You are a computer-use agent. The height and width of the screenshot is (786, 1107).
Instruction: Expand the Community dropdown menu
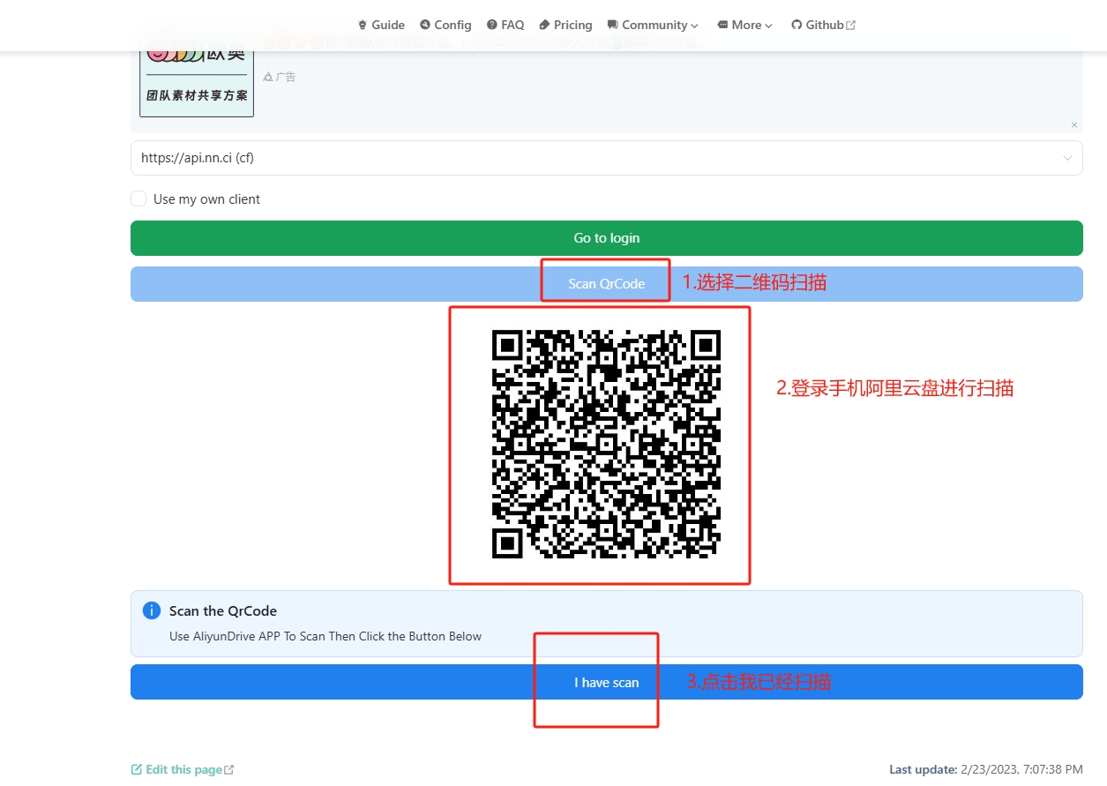tap(653, 25)
